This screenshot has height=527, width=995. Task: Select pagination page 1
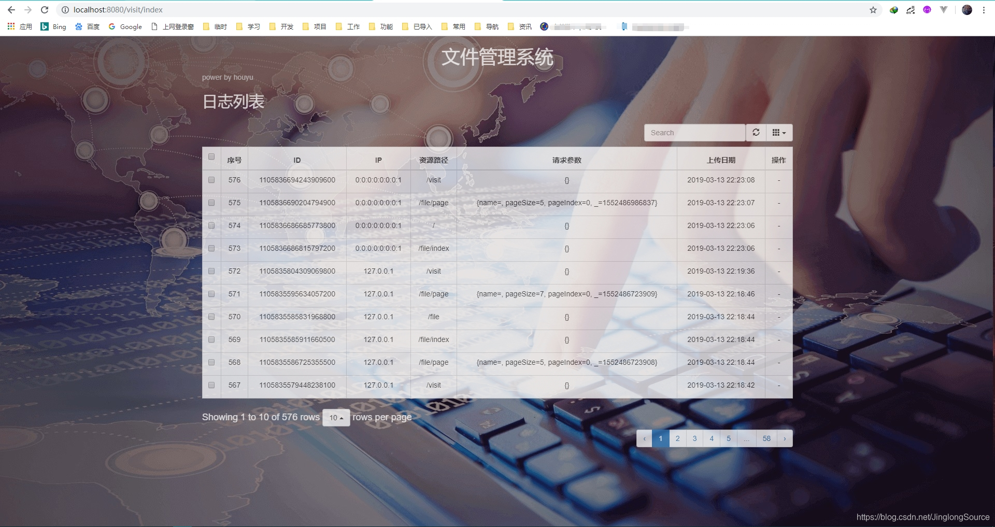point(660,438)
